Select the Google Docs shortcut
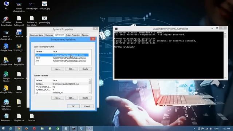233x131 pixels. tap(6, 48)
